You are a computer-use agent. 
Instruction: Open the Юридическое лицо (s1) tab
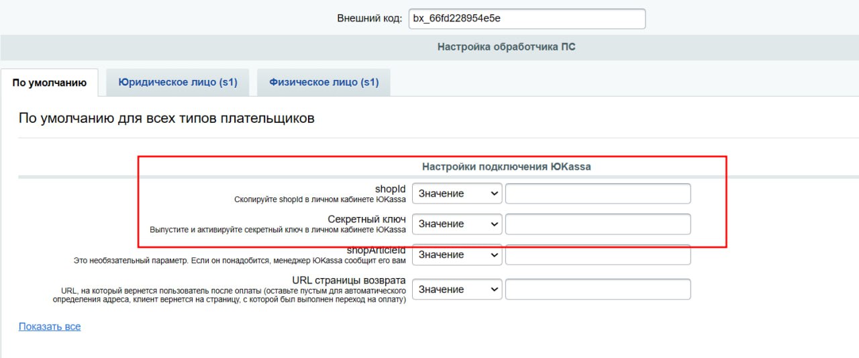tap(178, 82)
